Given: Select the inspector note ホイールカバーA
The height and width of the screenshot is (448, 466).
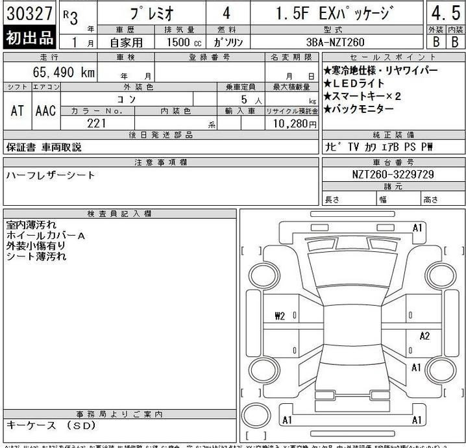Looking at the screenshot, I should click(46, 236).
